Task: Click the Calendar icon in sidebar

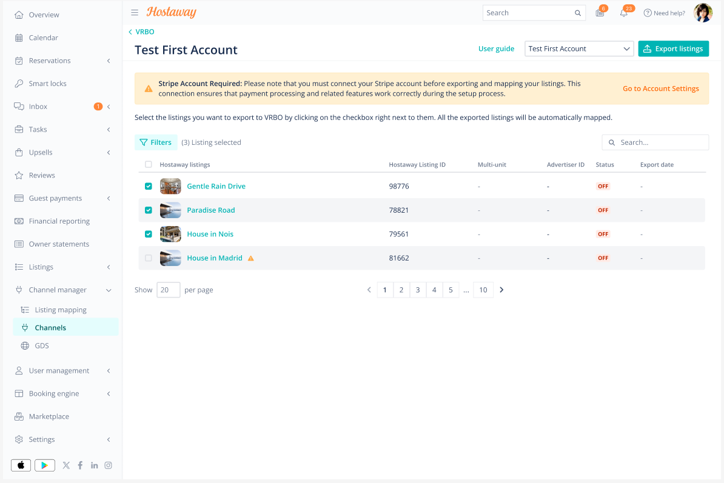Action: coord(19,38)
